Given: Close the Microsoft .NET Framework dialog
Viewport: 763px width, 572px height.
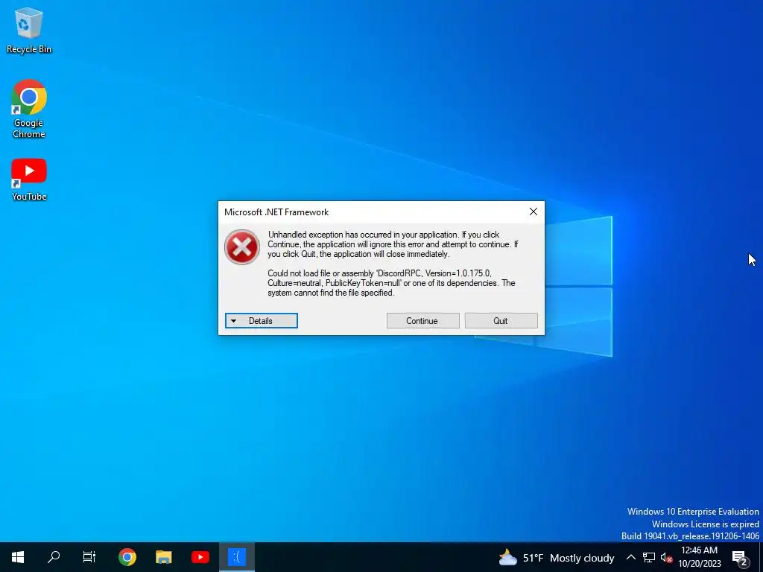Looking at the screenshot, I should (534, 212).
